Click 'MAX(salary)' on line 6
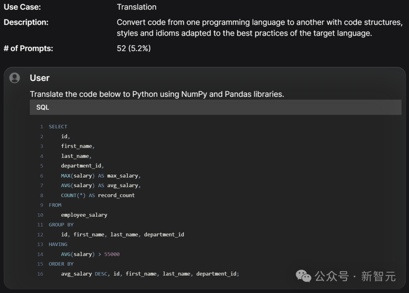 (78, 176)
